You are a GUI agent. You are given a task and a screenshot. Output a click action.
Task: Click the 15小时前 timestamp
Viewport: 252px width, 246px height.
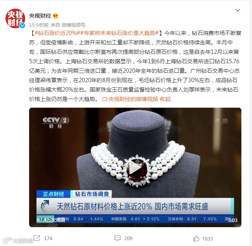click(x=39, y=25)
